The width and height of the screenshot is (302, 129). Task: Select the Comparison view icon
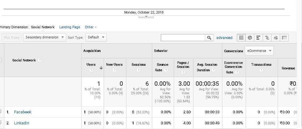267,37
